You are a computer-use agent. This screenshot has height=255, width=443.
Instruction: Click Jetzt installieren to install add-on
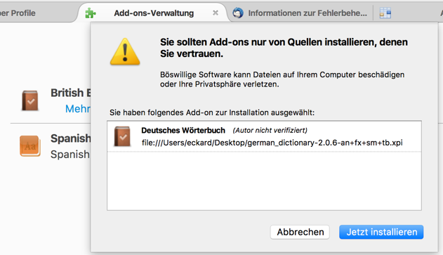381,232
